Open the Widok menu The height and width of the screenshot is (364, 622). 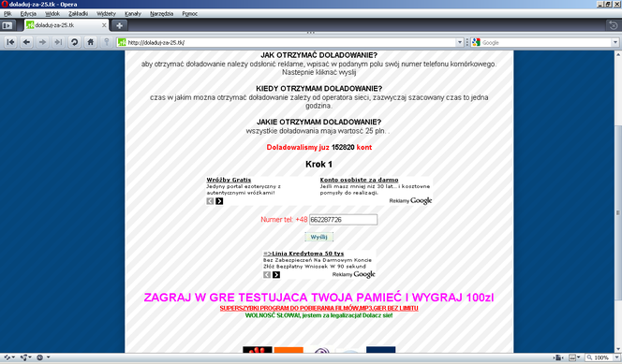(52, 13)
